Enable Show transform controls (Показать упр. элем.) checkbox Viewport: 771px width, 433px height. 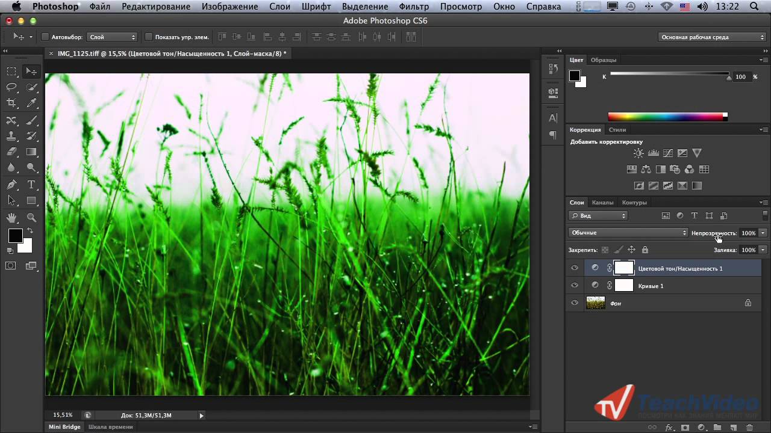point(149,37)
